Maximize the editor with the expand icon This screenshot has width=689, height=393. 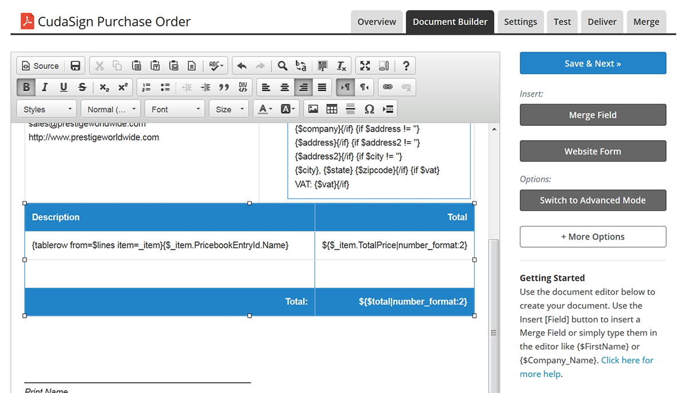pyautogui.click(x=365, y=66)
